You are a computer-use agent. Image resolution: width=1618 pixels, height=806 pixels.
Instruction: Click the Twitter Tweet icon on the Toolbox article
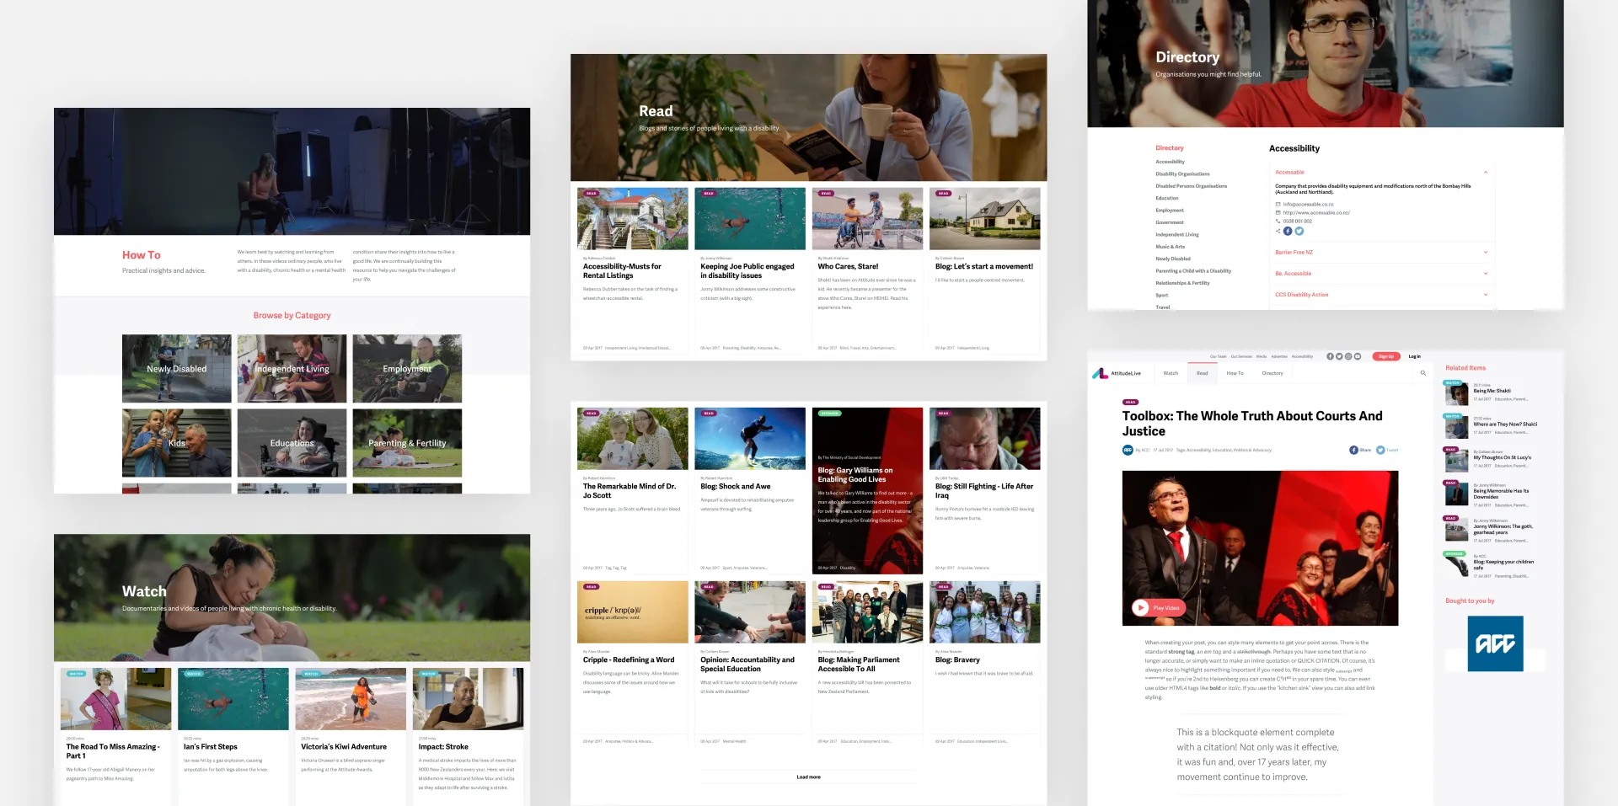coord(1380,450)
